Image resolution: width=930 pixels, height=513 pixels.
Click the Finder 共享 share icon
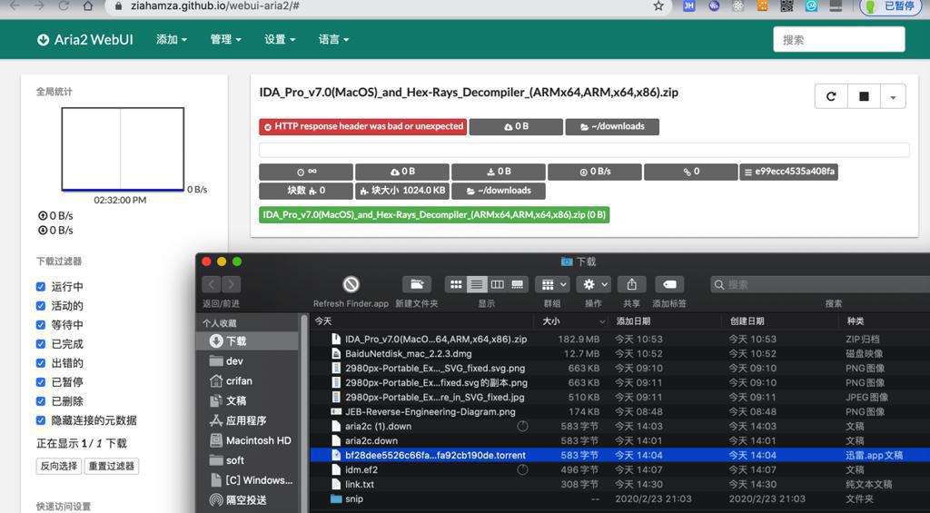(632, 285)
